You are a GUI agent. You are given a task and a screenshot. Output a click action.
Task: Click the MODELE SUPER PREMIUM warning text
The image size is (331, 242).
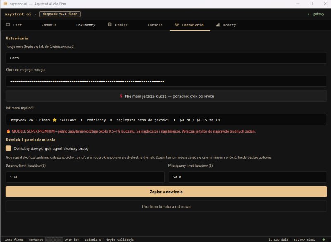(134, 131)
